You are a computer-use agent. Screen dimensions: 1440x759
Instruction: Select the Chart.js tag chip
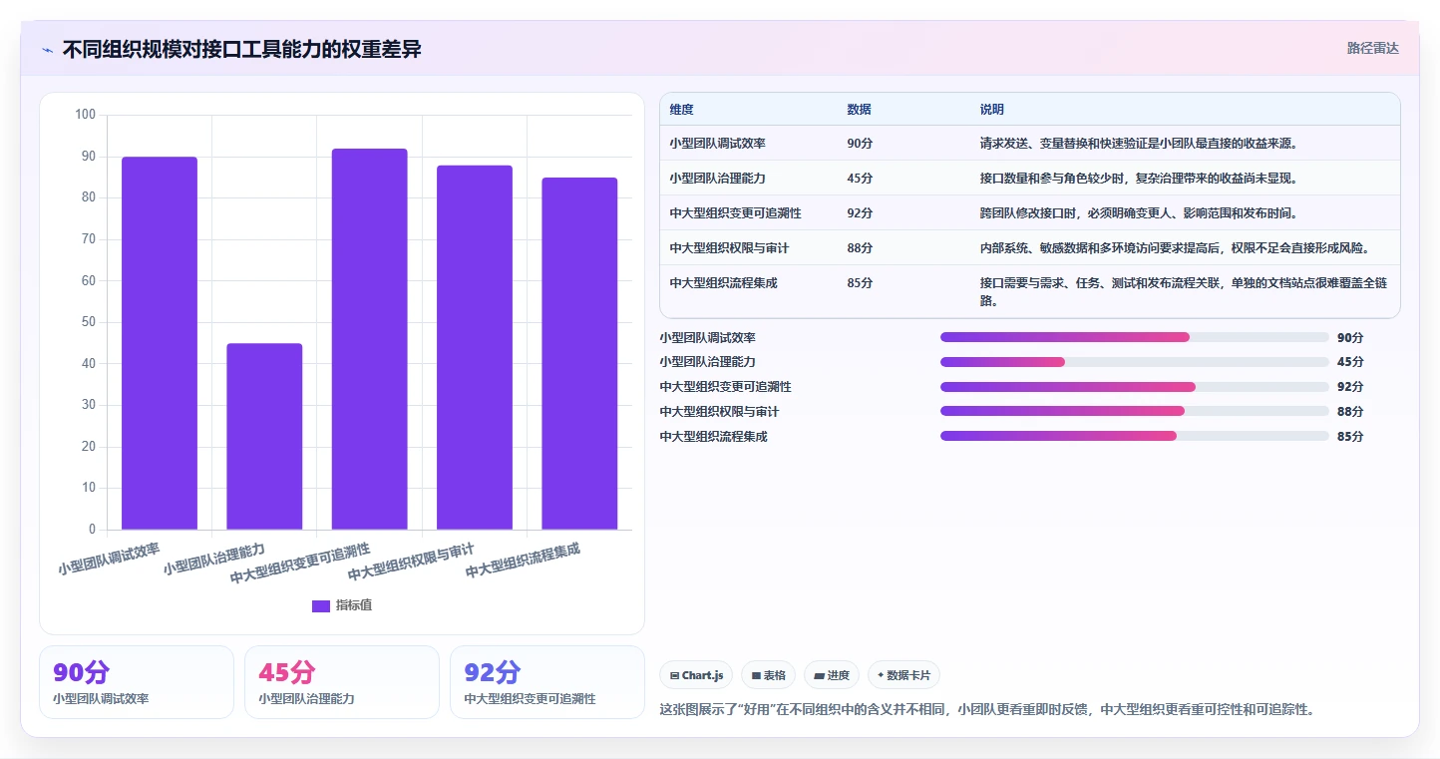pos(696,675)
